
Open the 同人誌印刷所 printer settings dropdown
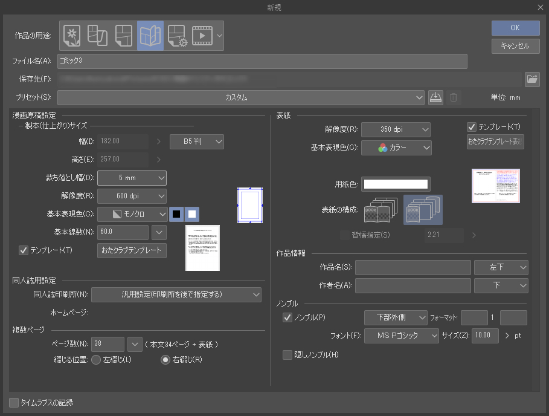176,294
